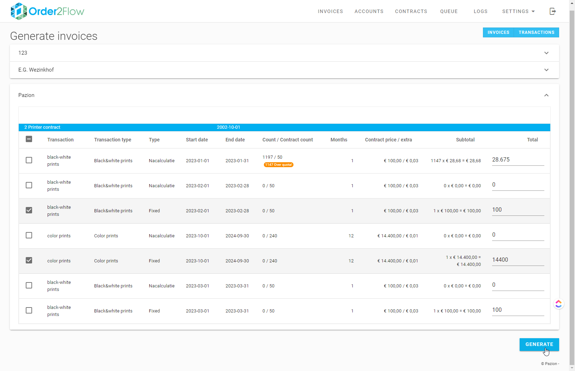Click the '2024-09-30' end date in Fixed row
575x371 pixels.
pos(237,261)
